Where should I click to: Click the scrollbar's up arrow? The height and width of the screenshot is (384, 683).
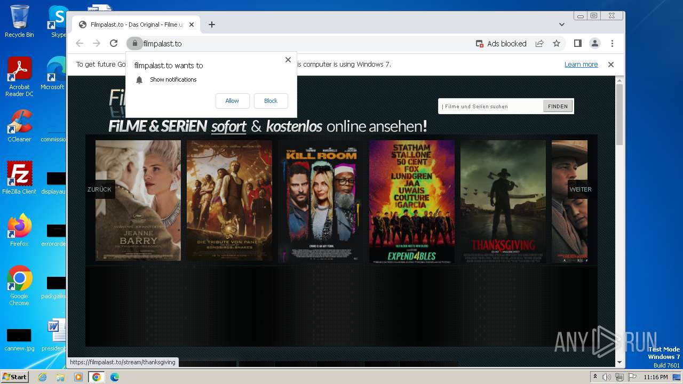click(x=620, y=80)
